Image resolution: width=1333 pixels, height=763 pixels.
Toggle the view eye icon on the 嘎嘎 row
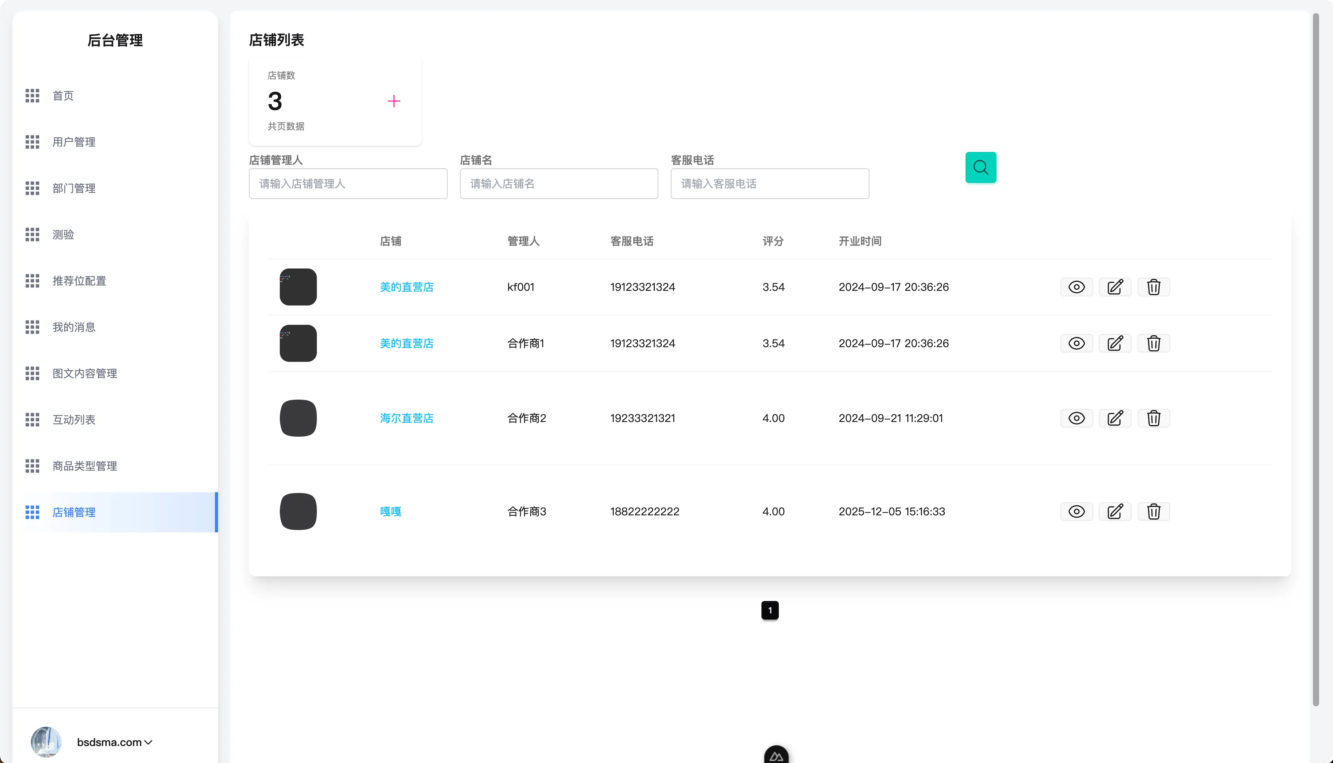click(x=1076, y=511)
